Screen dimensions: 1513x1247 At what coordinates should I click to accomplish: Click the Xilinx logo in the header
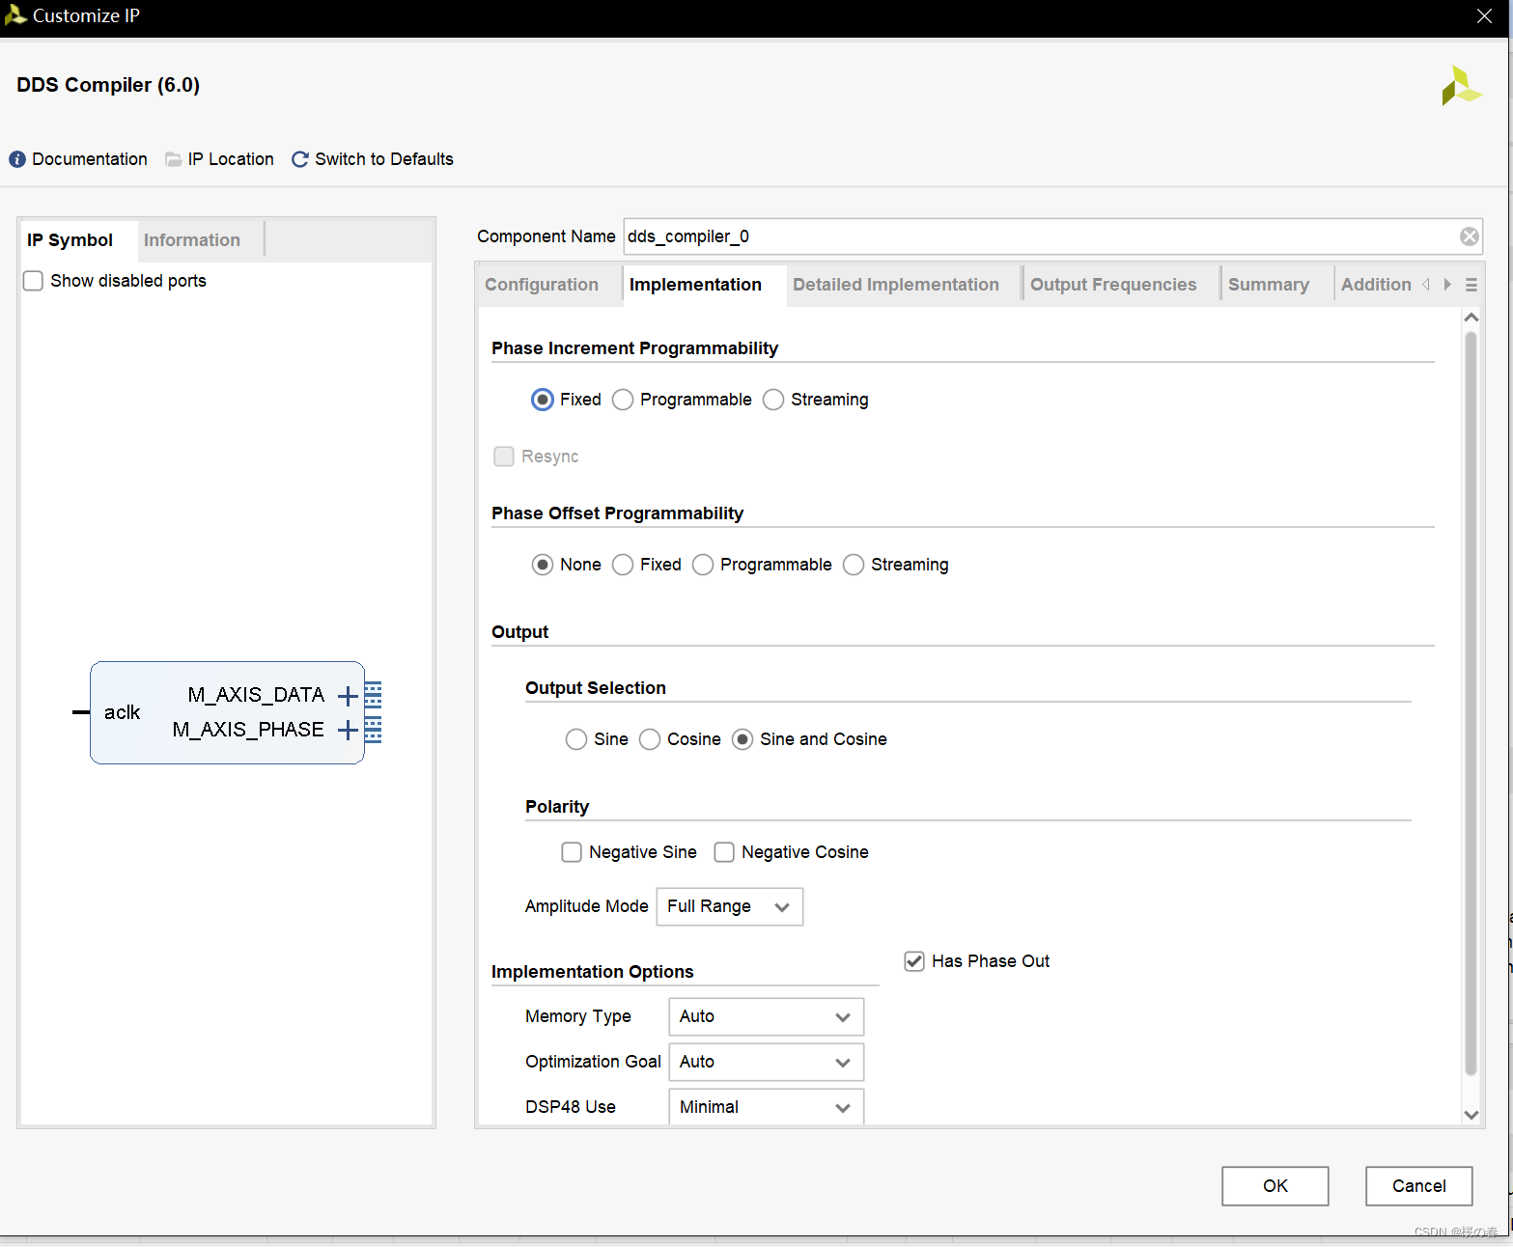(x=1461, y=86)
